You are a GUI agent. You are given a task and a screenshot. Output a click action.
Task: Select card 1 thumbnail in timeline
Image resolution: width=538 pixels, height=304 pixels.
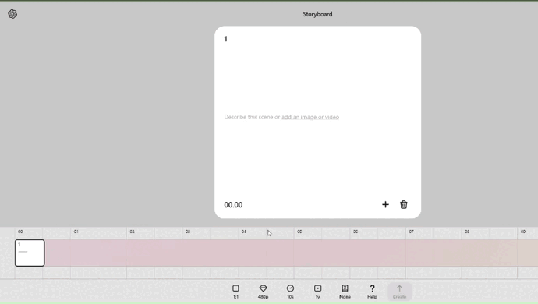pos(30,253)
